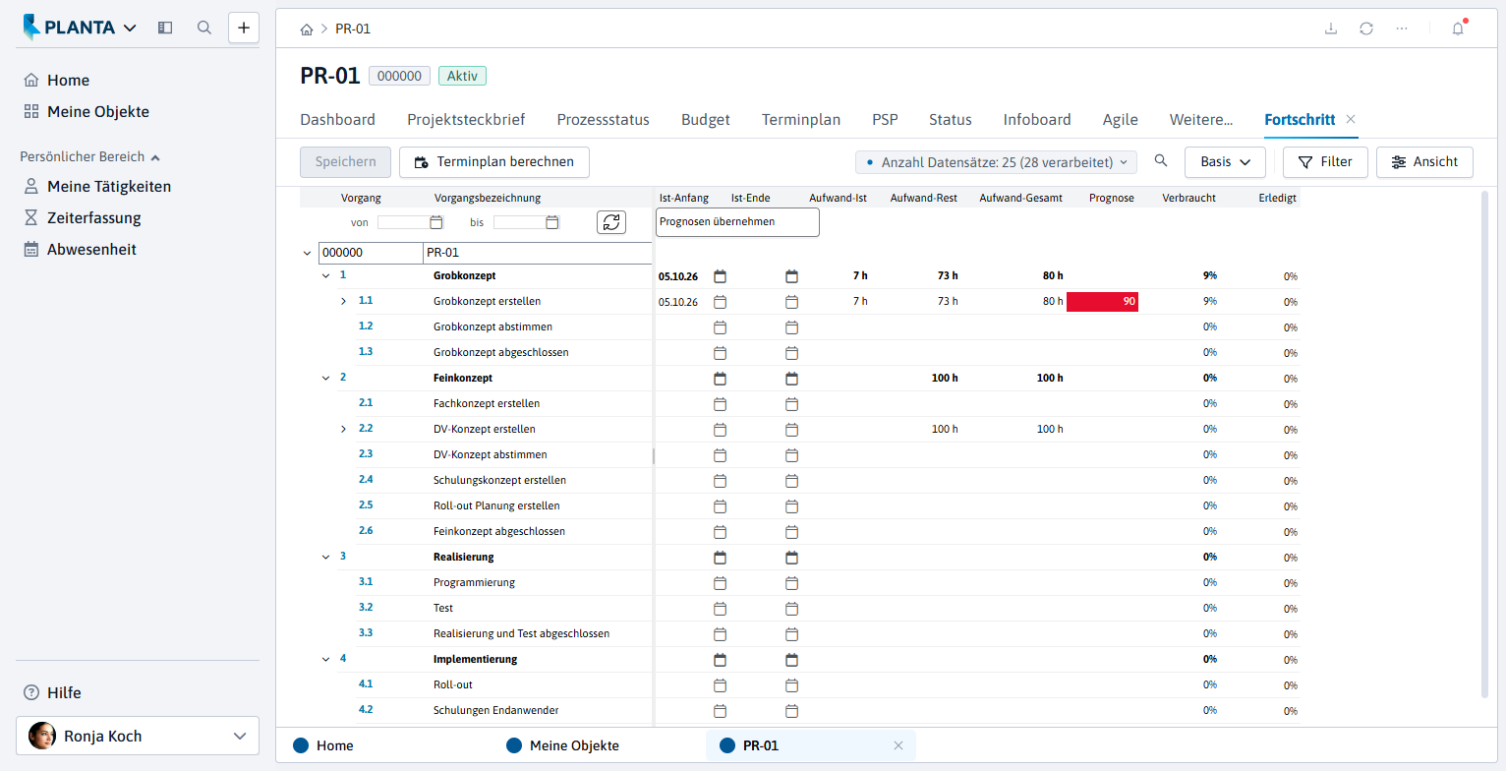Open the notifications bell
1506x771 pixels.
1458,29
